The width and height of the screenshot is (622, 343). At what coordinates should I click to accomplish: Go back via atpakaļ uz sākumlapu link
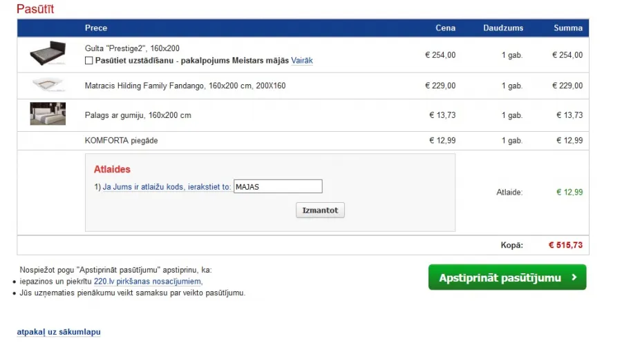pos(59,332)
